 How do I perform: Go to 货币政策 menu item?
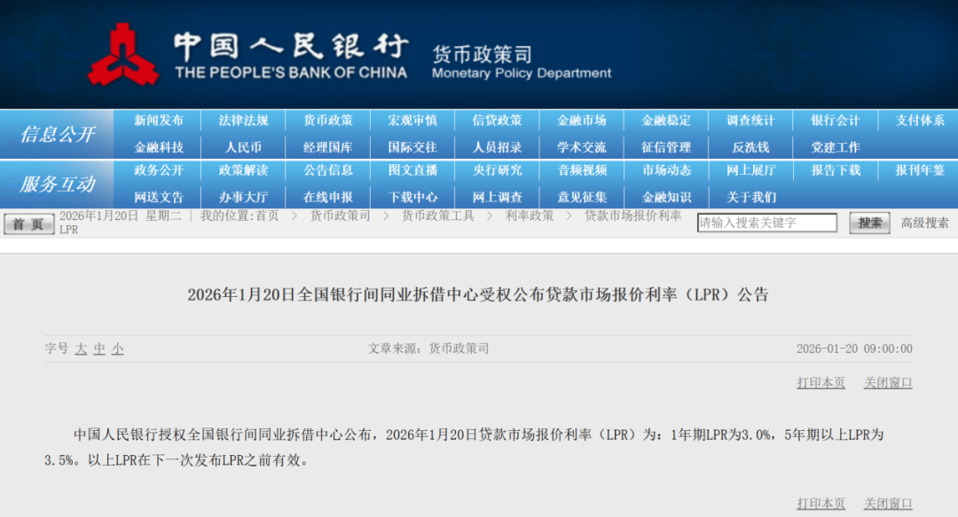(x=328, y=121)
